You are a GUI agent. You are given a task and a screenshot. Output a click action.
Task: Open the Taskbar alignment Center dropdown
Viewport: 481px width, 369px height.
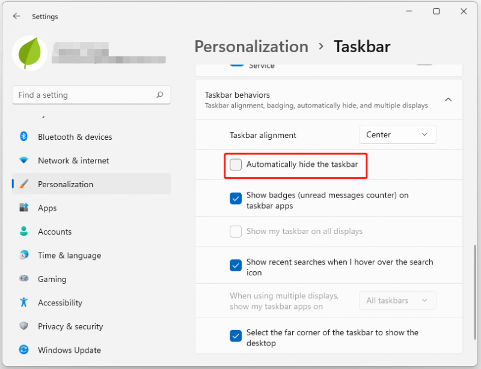(x=397, y=134)
